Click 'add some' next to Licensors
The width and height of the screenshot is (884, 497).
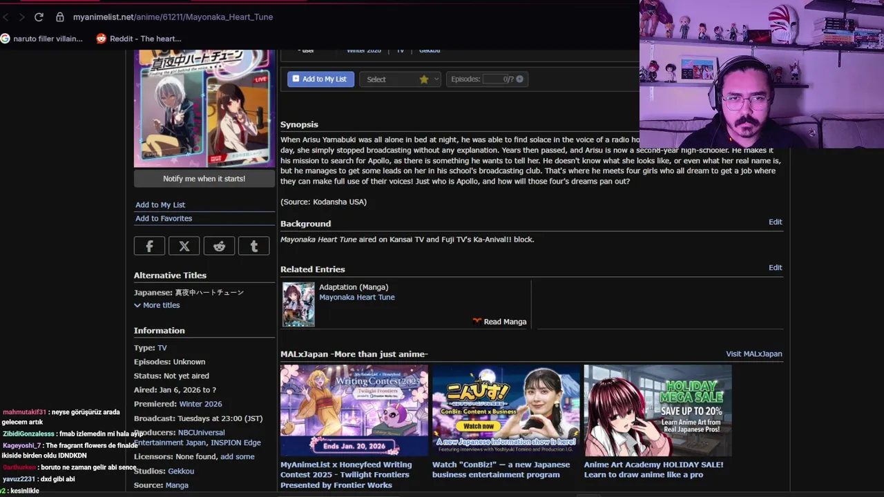point(237,456)
